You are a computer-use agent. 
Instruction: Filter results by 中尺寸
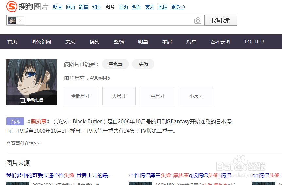point(158,96)
